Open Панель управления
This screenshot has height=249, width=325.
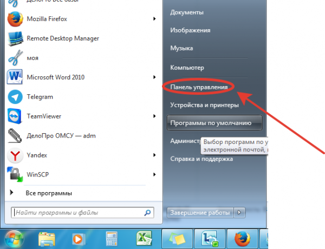199,87
